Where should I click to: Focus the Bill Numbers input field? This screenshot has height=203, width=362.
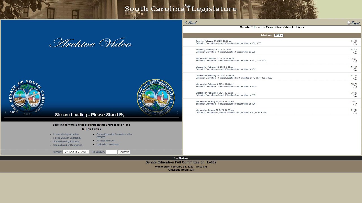point(112,152)
